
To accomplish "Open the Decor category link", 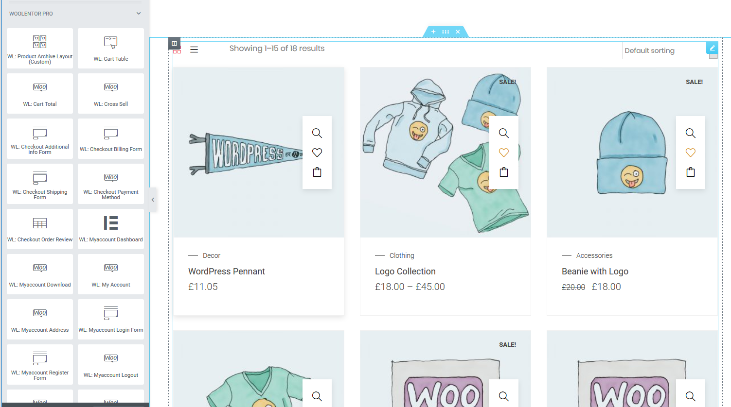I will (x=212, y=255).
